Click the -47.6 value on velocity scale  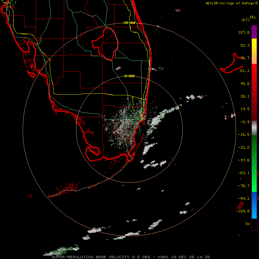point(244,160)
